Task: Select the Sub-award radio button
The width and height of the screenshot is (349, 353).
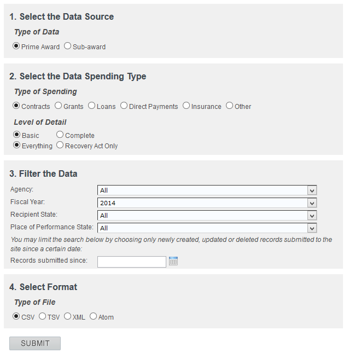Action: tap(68, 47)
